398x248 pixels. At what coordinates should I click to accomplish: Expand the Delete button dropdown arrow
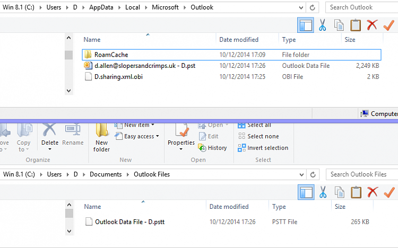[50, 149]
